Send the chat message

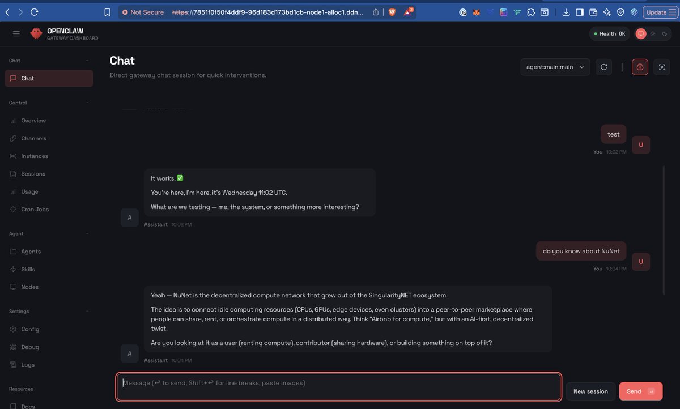(641, 391)
